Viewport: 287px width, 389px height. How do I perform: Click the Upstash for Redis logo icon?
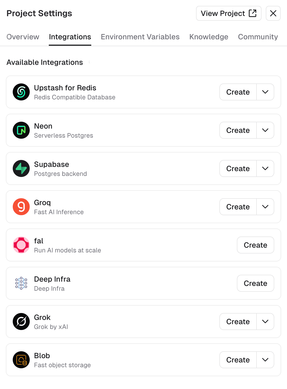21,92
